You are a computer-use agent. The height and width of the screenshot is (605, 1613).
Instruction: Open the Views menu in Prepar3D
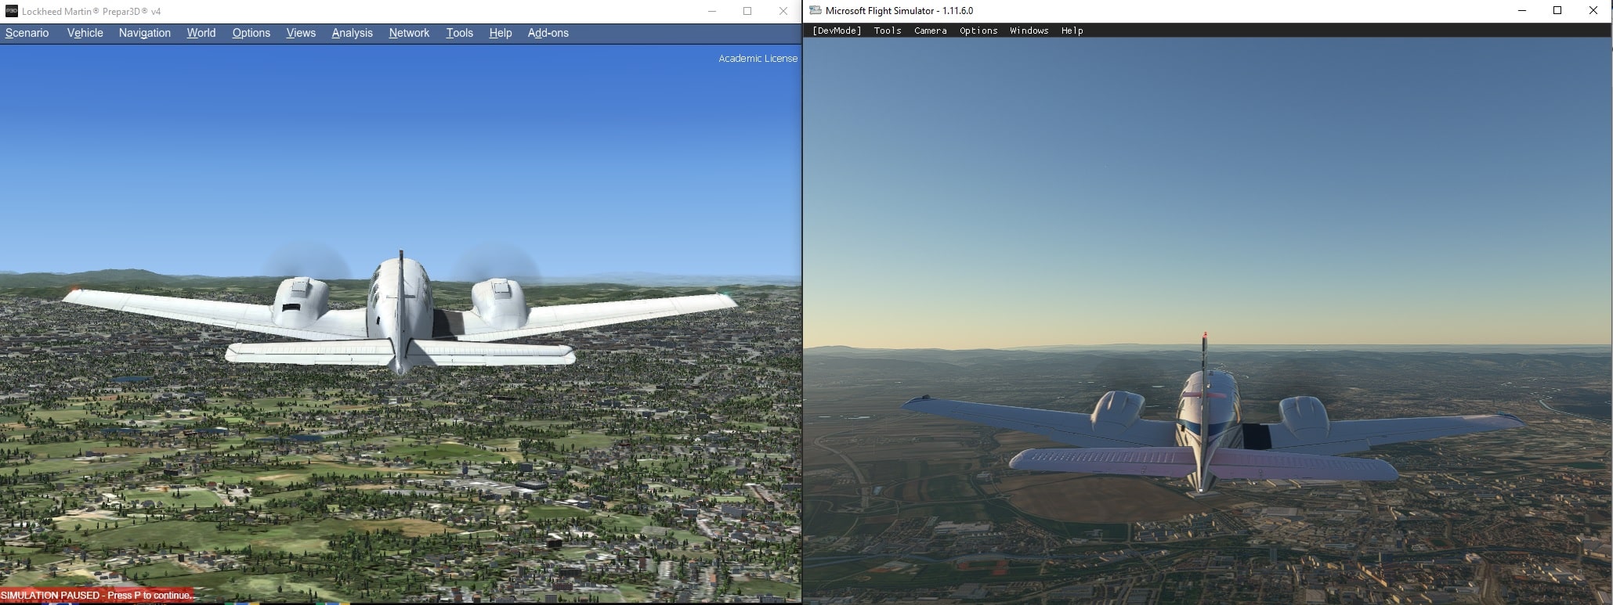point(301,33)
